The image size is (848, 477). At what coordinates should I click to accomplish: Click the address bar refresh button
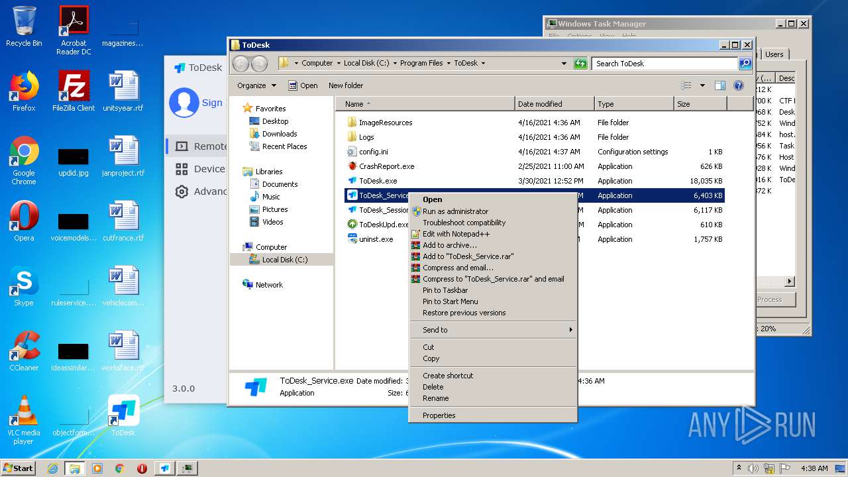click(580, 64)
